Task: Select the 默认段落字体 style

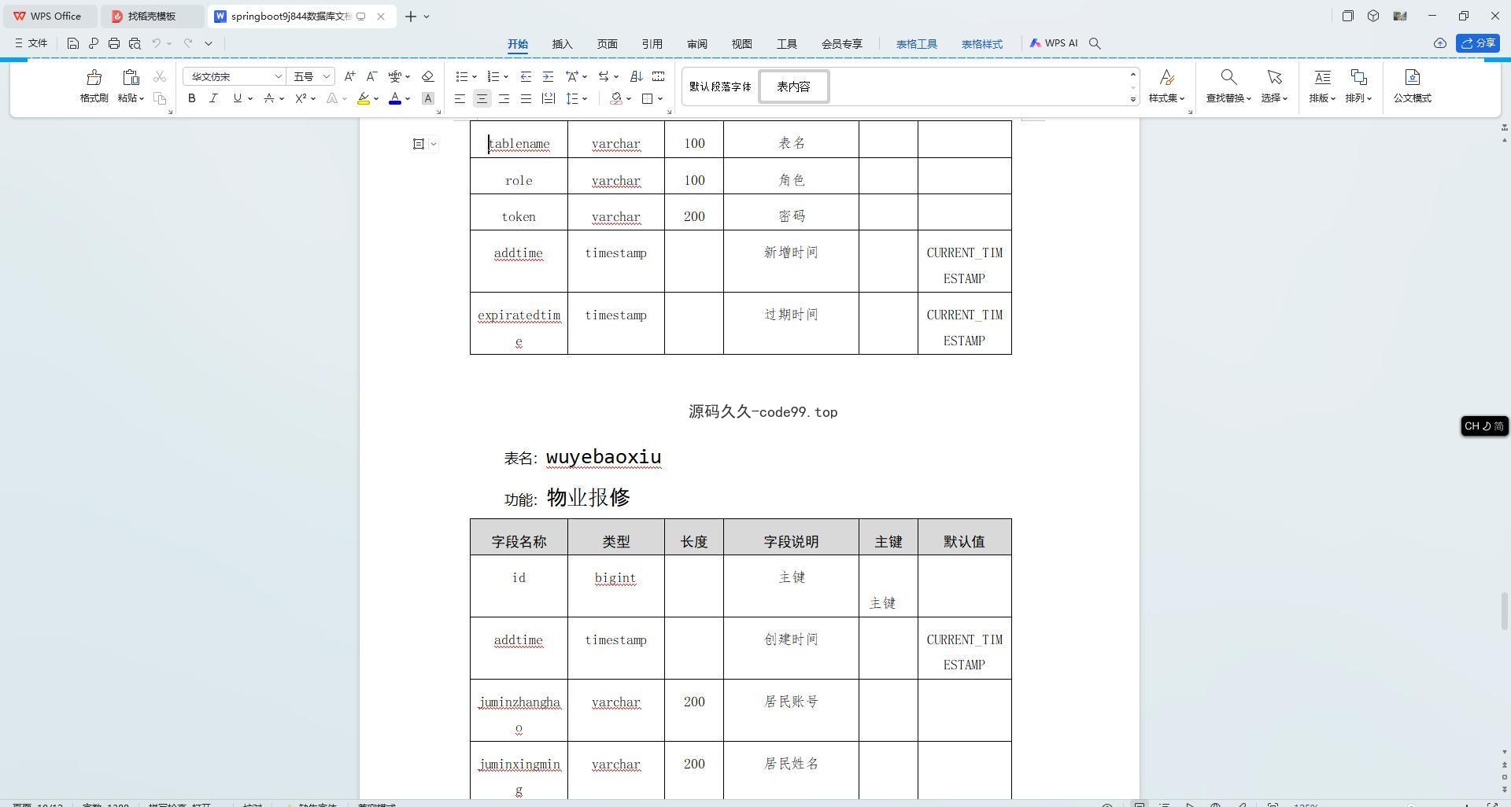Action: tap(720, 87)
